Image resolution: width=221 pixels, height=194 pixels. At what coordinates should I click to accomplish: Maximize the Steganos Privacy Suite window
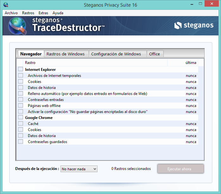coord(200,4)
